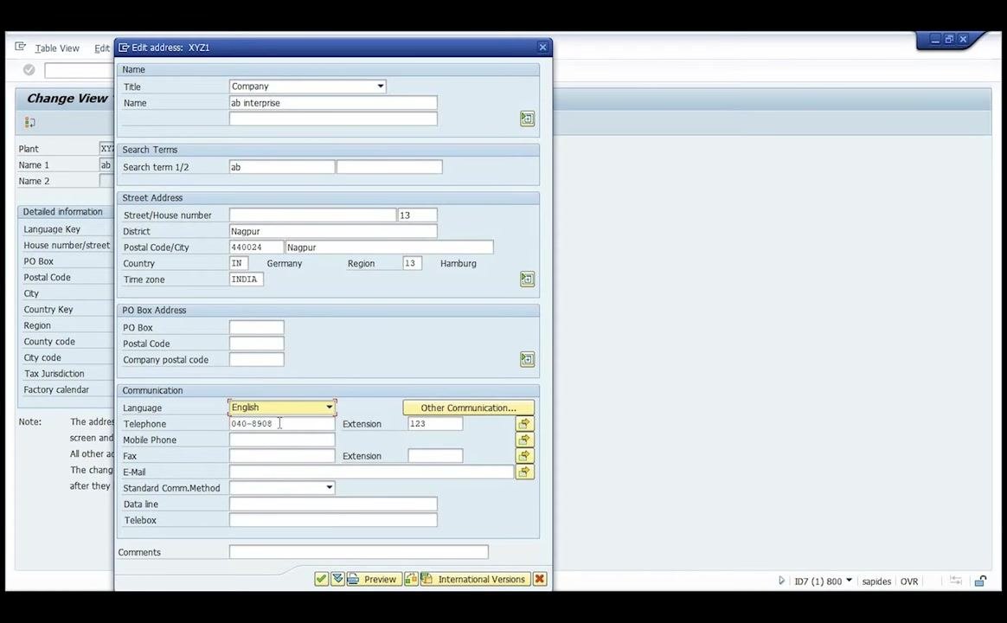The height and width of the screenshot is (623, 1007).
Task: Click the House number field showing 13
Action: [x=418, y=215]
